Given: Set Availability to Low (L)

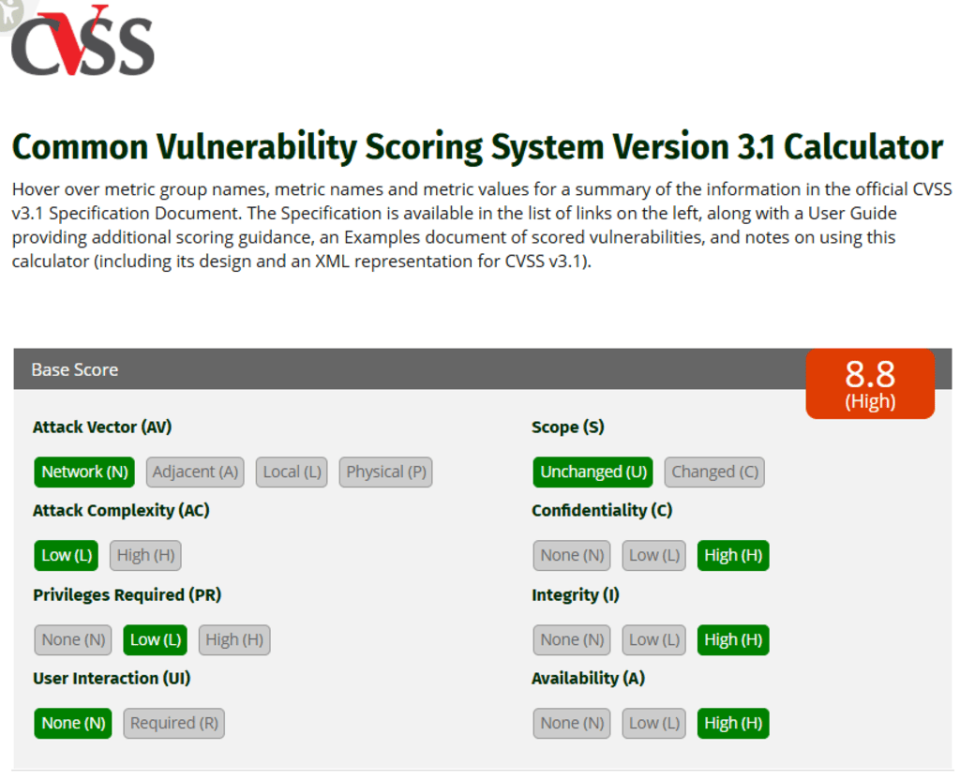Looking at the screenshot, I should (653, 723).
